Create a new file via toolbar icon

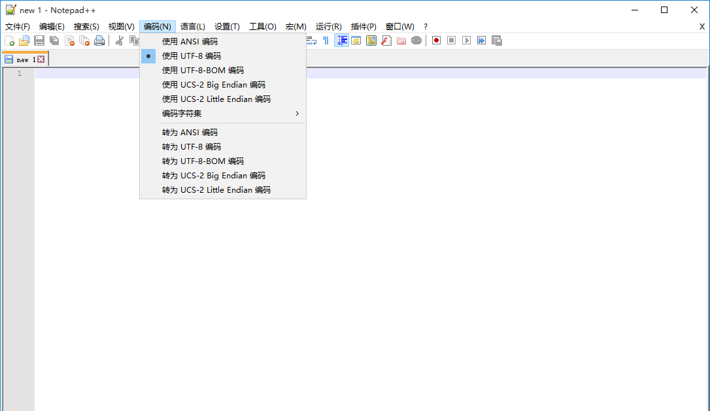coord(10,40)
